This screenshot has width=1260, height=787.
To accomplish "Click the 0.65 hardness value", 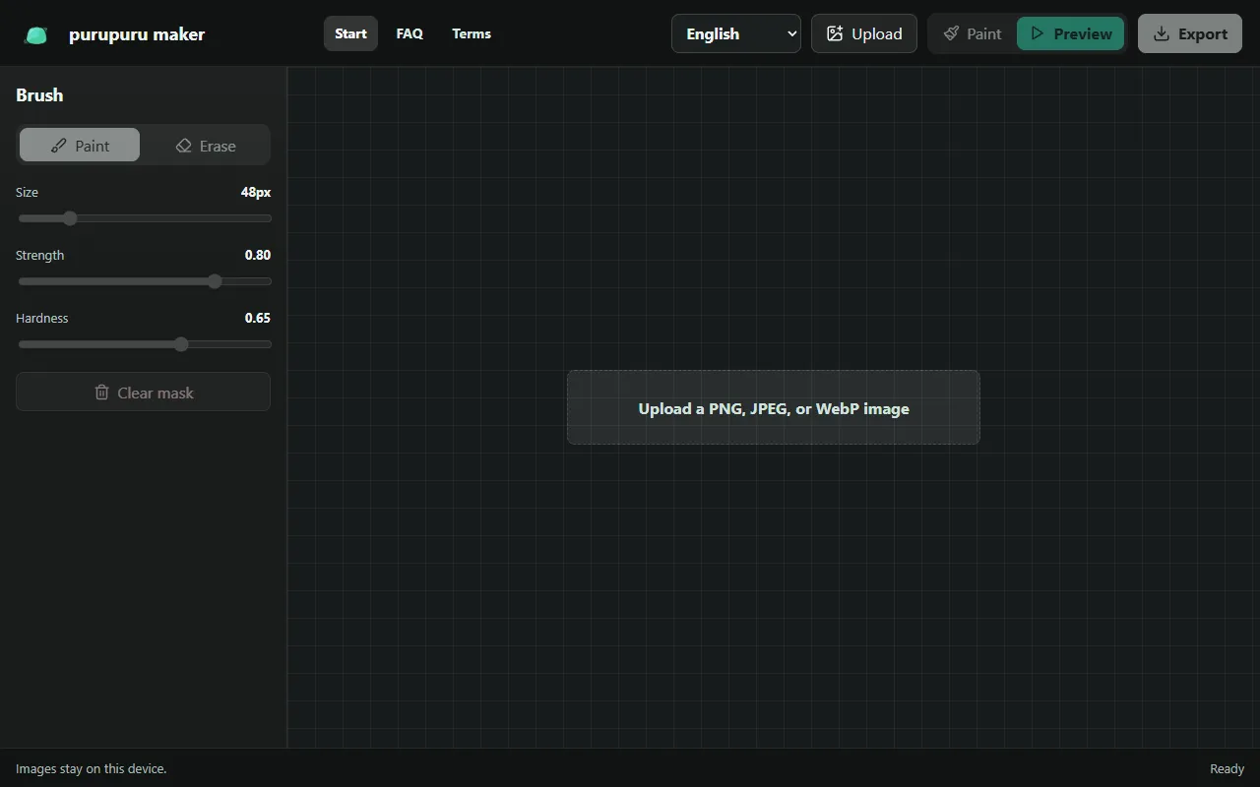I will (258, 318).
